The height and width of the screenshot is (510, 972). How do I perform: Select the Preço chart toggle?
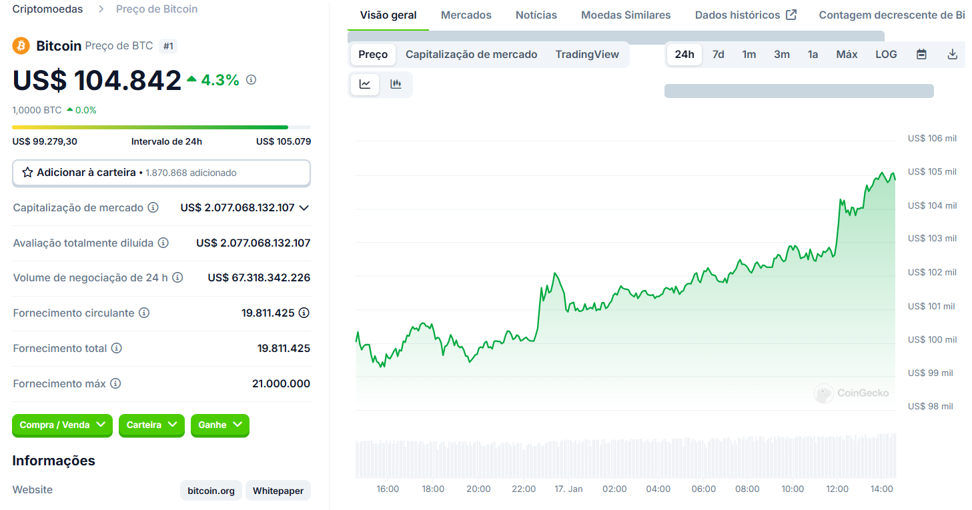(373, 55)
